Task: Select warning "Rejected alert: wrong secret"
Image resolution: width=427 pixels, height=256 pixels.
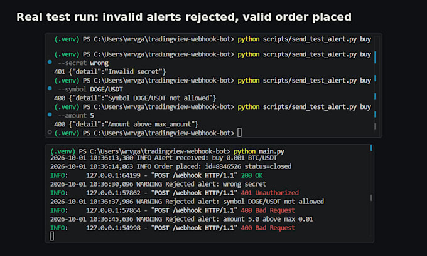Action: coord(215,184)
